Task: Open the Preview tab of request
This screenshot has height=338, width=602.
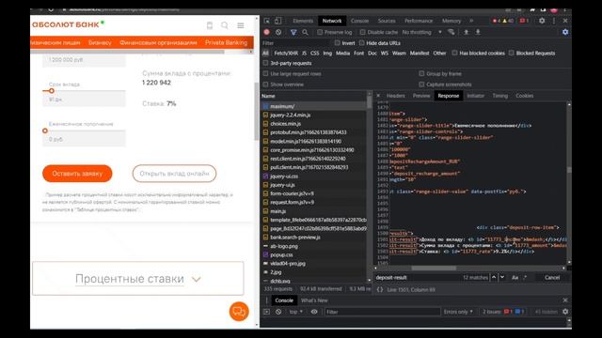Action: tap(421, 96)
